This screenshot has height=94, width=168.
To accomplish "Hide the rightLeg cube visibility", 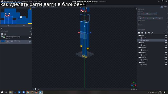I will (x=166, y=60).
